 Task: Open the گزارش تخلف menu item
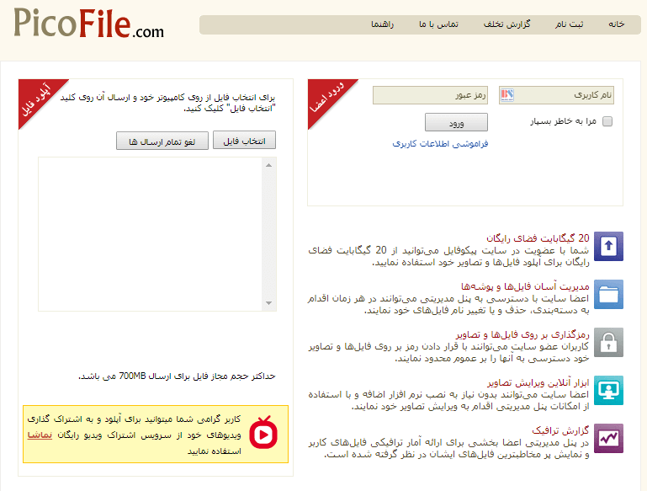pyautogui.click(x=506, y=24)
